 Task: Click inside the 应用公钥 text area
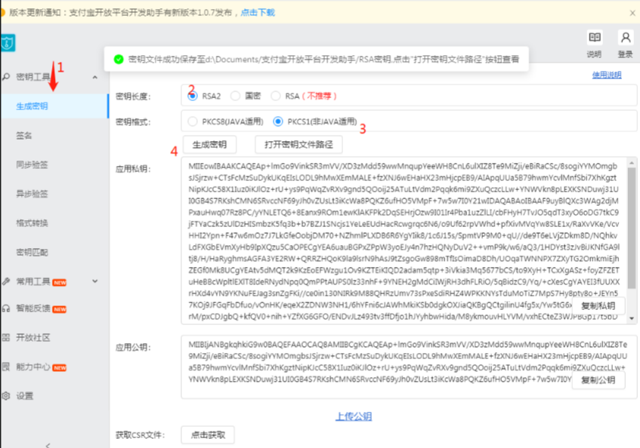click(x=409, y=367)
